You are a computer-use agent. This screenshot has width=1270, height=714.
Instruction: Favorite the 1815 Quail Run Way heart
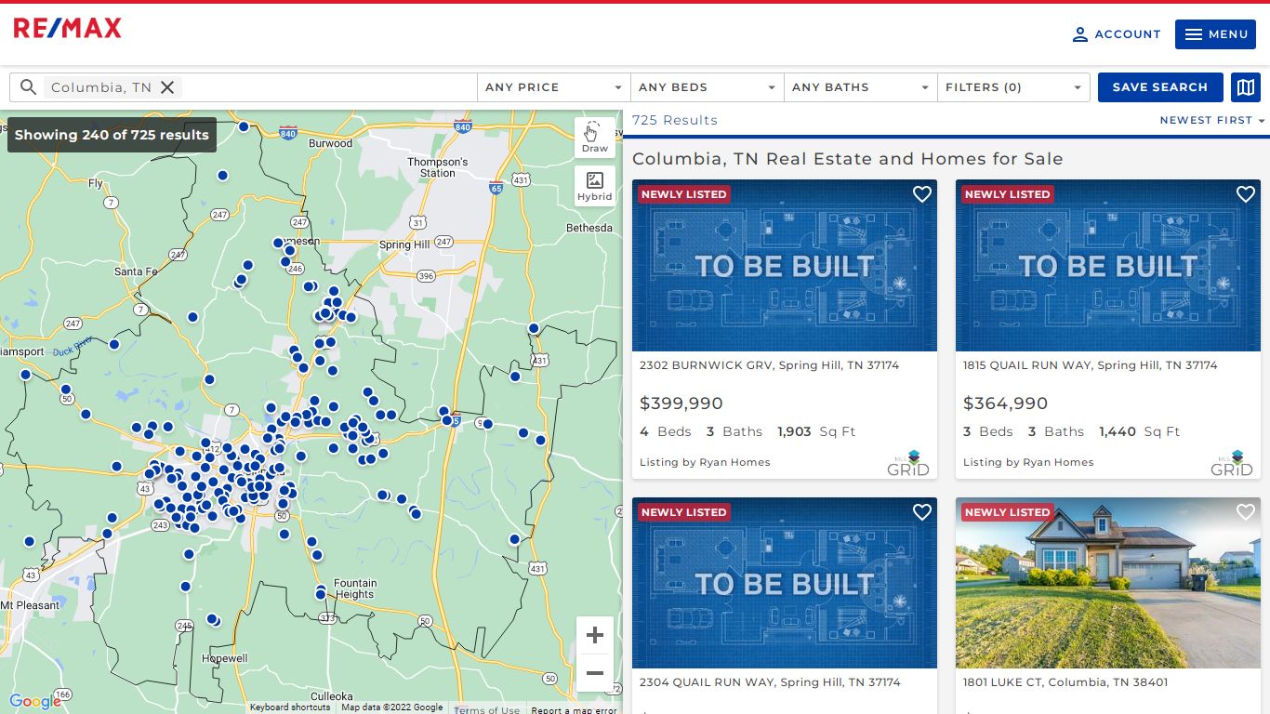click(x=1245, y=194)
